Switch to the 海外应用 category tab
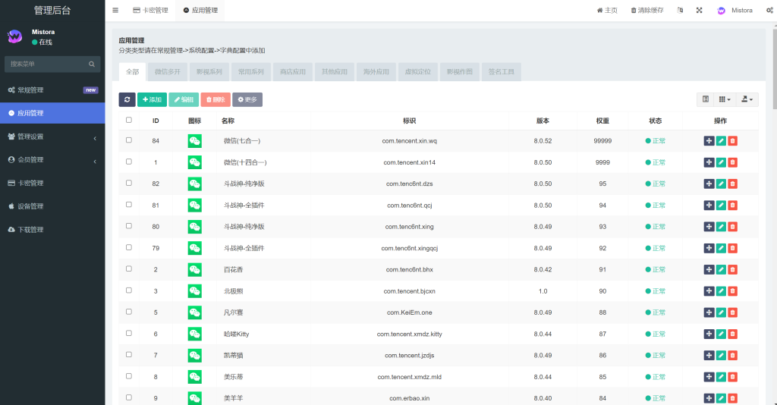The image size is (777, 405). [376, 72]
